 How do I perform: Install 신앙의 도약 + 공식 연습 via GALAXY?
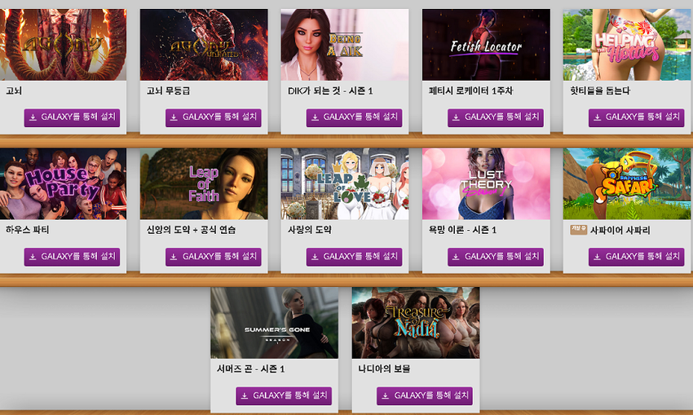tap(213, 257)
